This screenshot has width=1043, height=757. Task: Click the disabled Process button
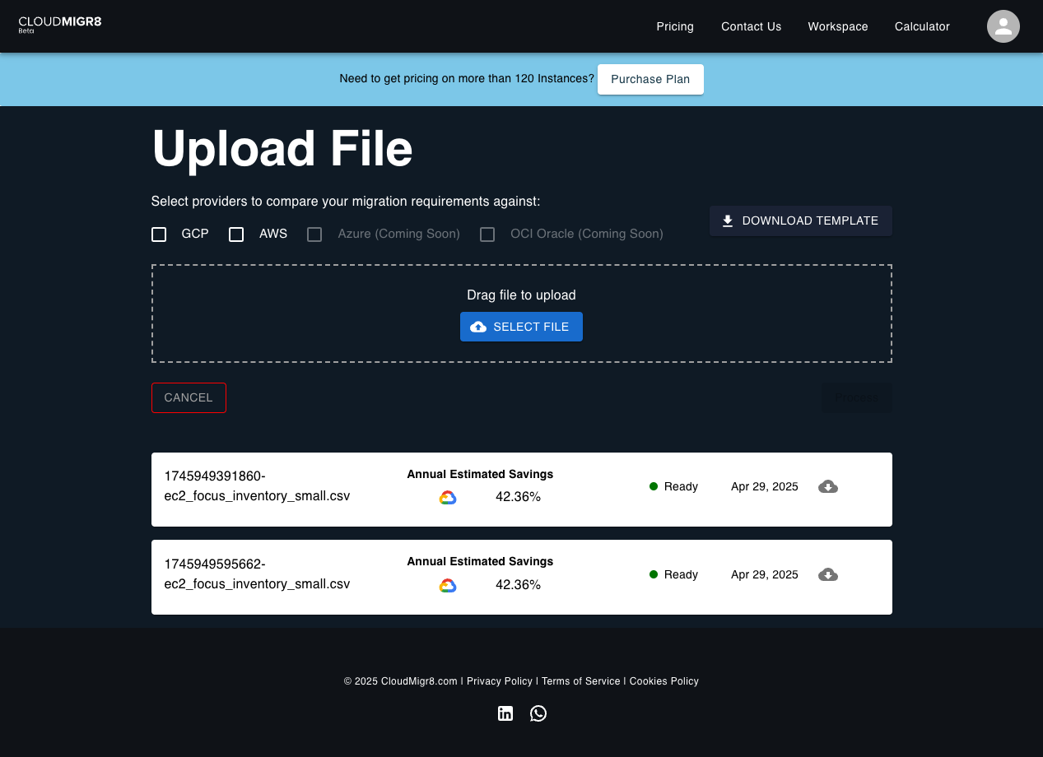point(856,397)
